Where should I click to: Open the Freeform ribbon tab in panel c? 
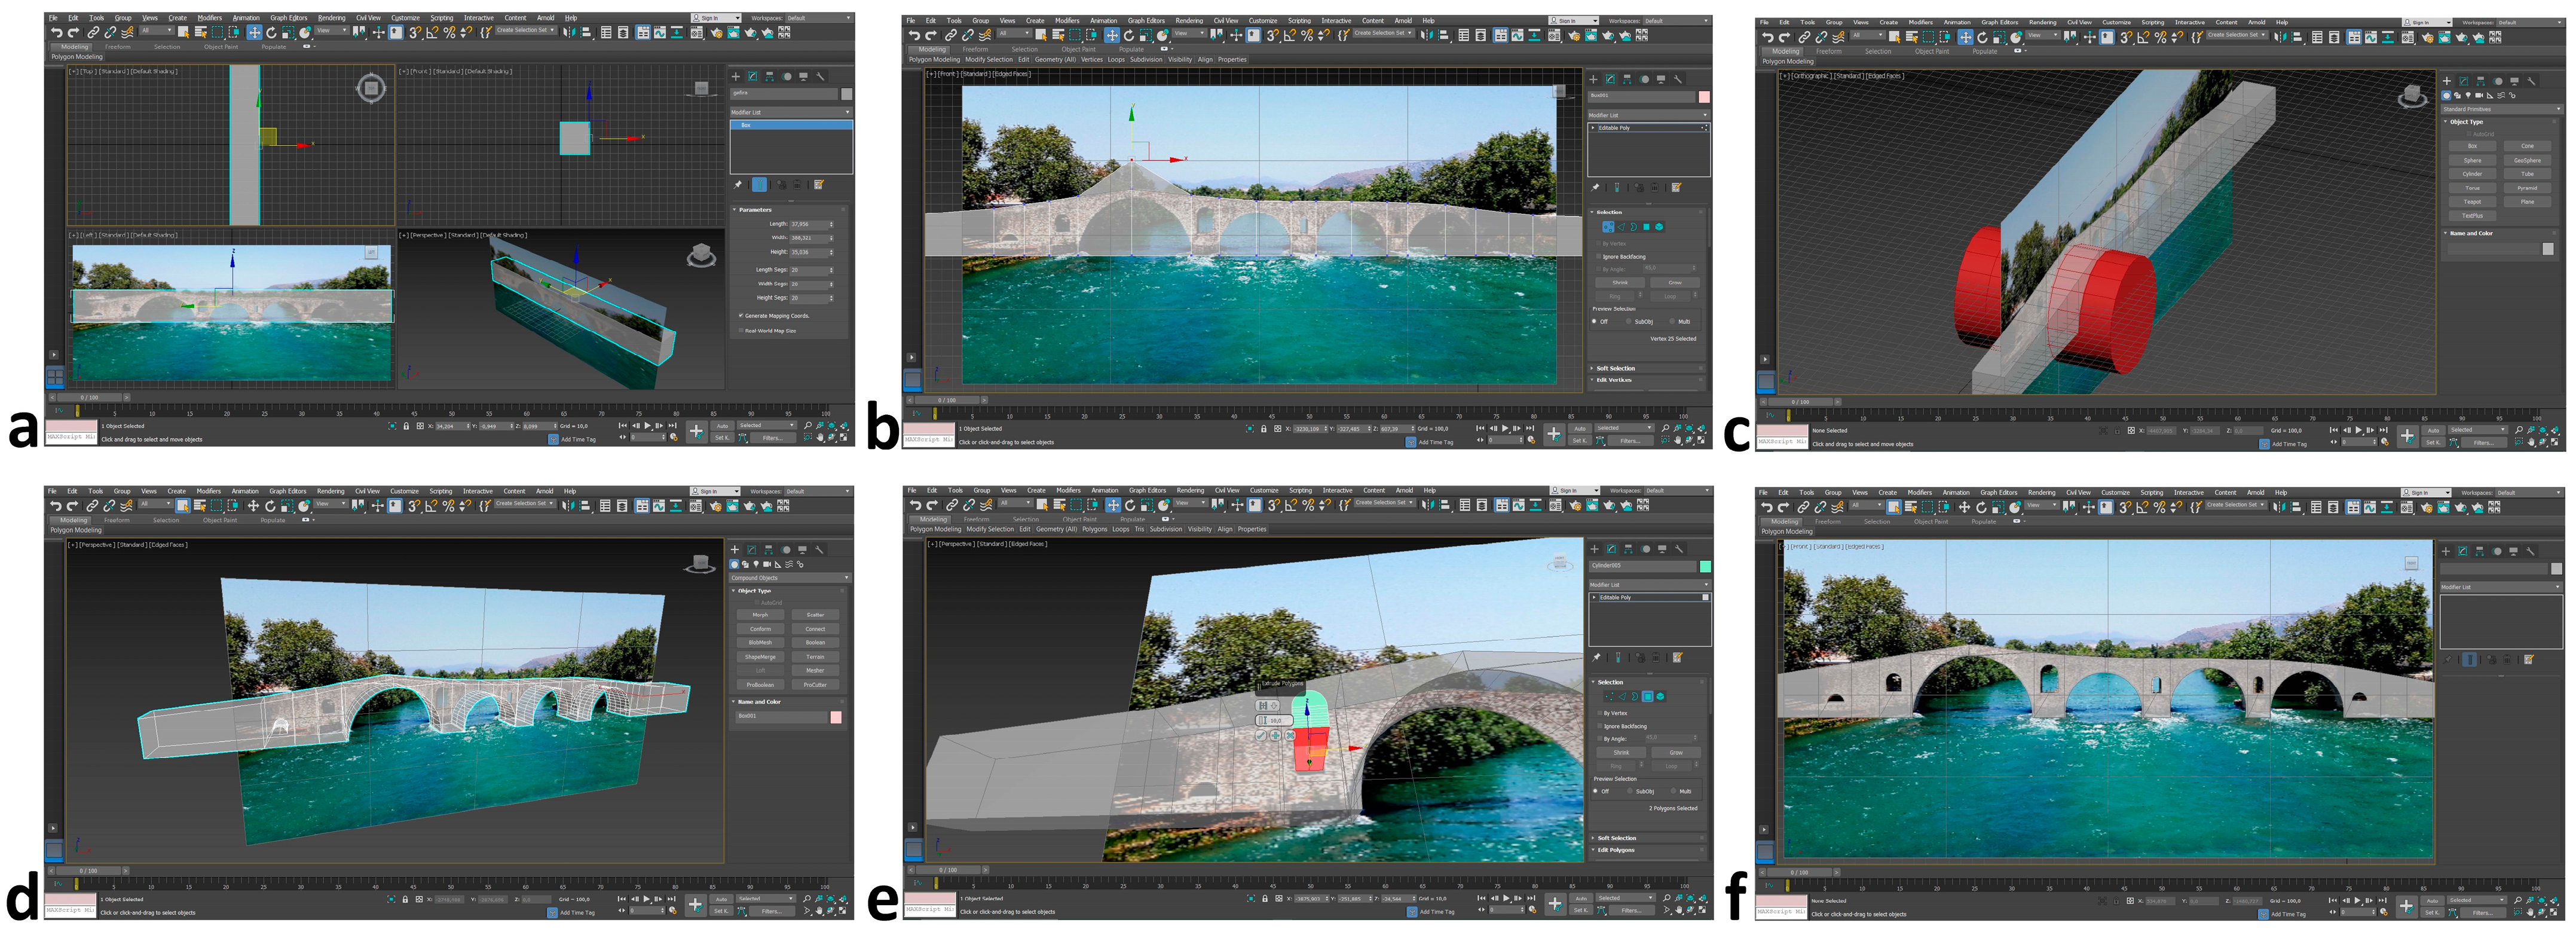tap(1828, 51)
